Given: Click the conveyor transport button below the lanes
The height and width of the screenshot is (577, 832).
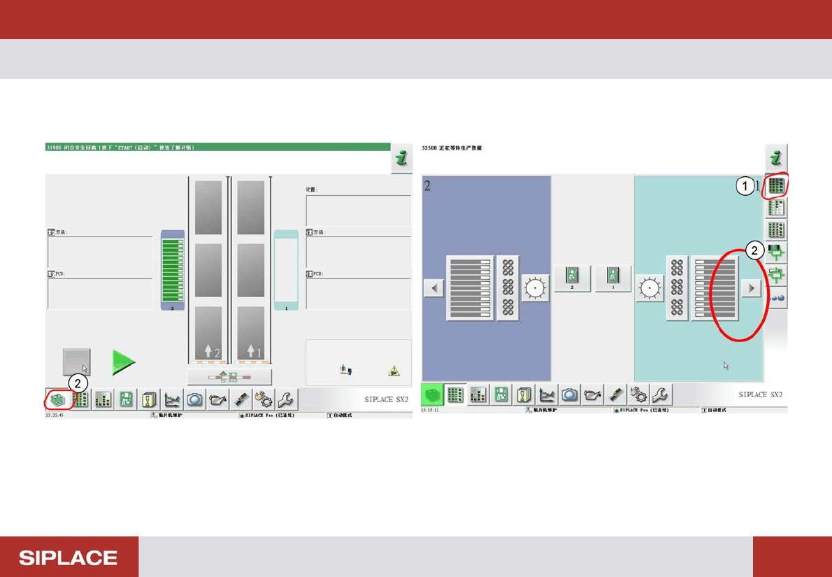Looking at the screenshot, I should pos(229,377).
